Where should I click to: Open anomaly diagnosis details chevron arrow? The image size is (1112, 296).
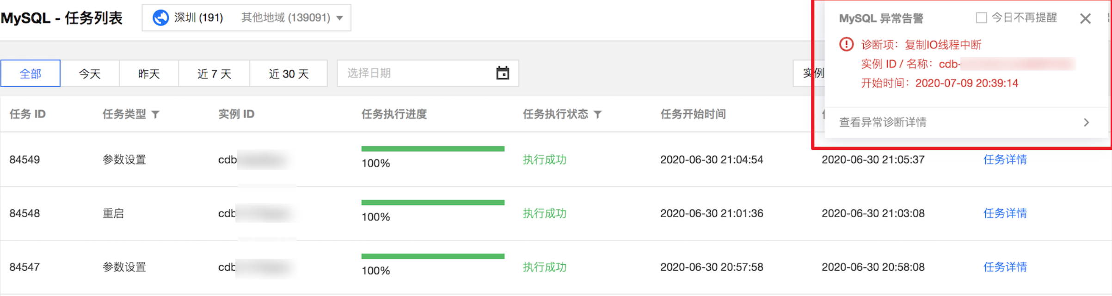click(x=1087, y=122)
